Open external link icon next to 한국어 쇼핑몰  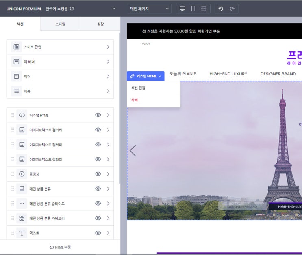(72, 9)
